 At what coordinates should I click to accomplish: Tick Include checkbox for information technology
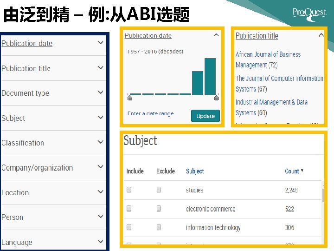[129, 227]
